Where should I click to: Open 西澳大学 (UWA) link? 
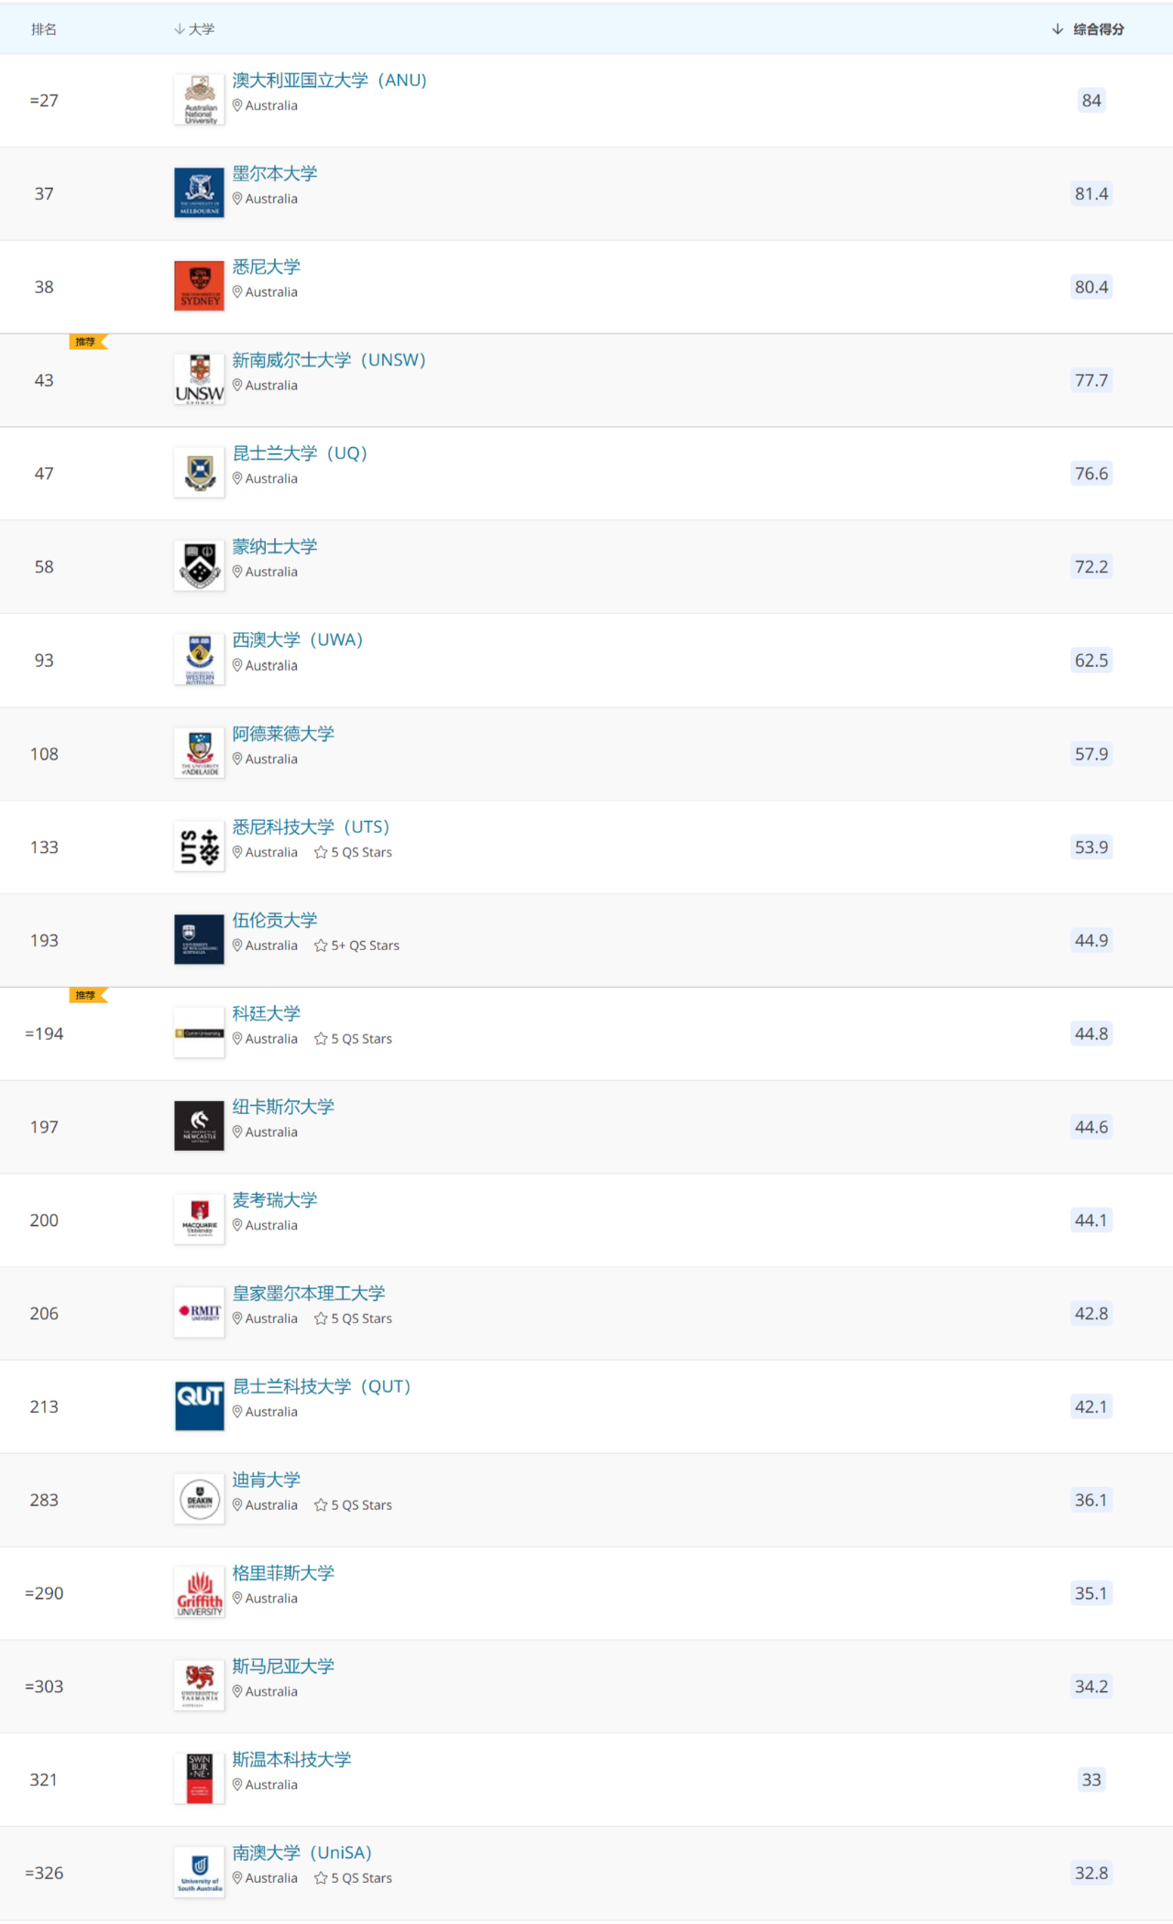[x=298, y=640]
